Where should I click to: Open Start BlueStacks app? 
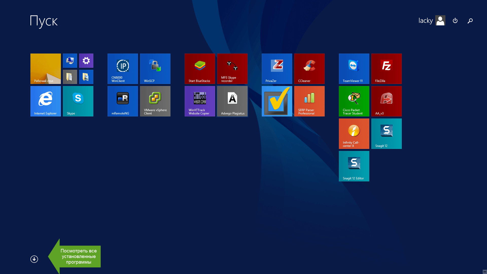[x=200, y=68]
